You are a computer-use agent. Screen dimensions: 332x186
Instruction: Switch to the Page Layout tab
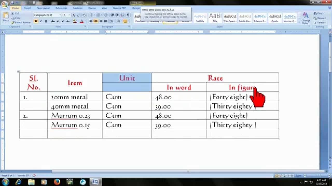tap(43, 8)
